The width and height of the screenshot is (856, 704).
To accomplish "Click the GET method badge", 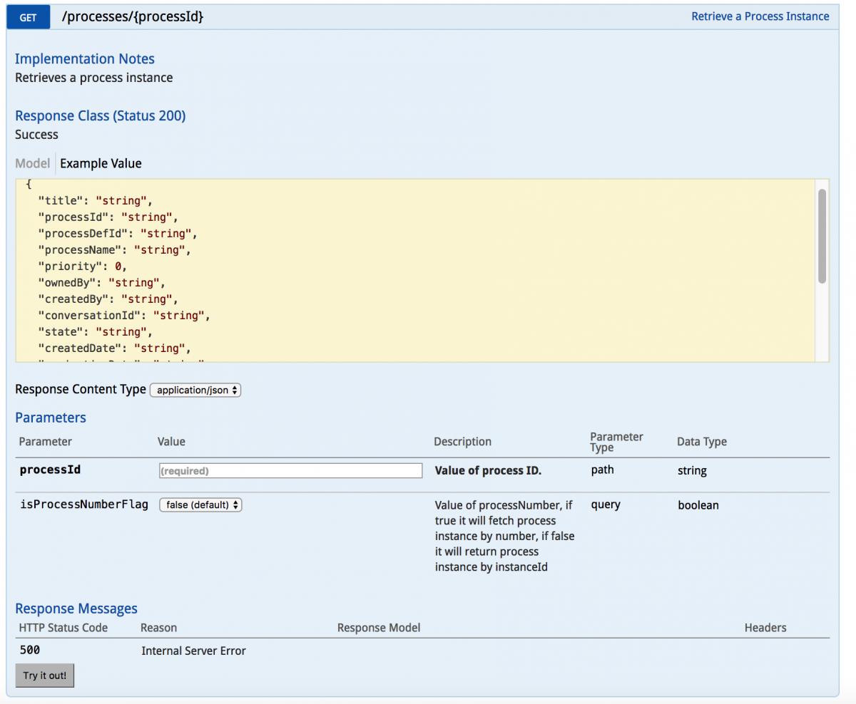I will (28, 17).
